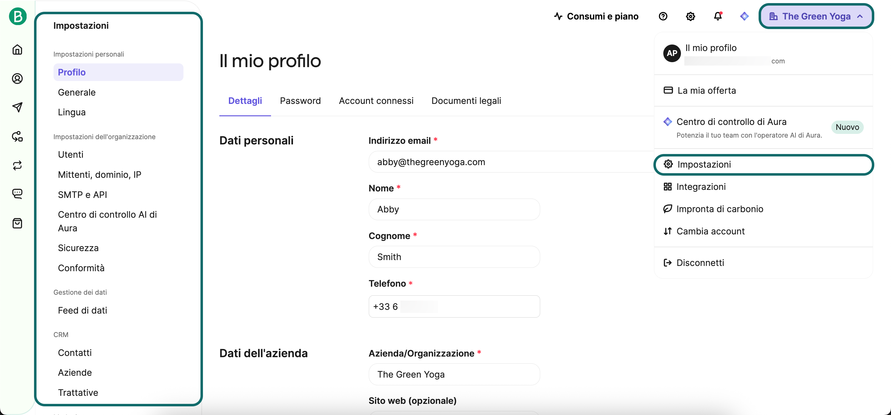This screenshot has height=415, width=891.
Task: Switch to the Password tab
Action: 300,101
